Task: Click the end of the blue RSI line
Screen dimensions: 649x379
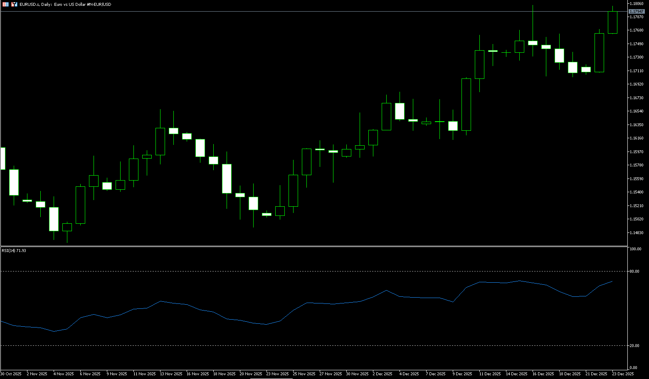Action: pos(612,281)
